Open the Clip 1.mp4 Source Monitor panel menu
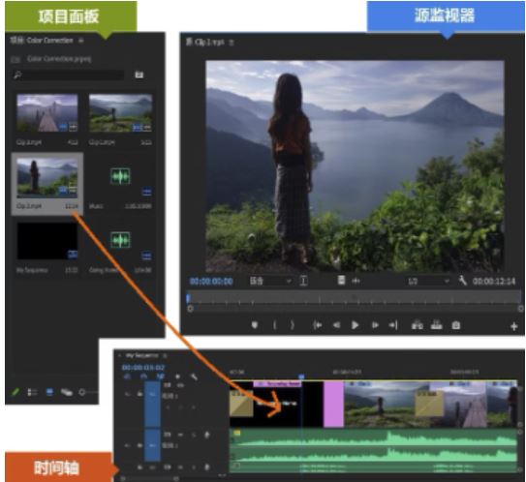 [x=232, y=43]
